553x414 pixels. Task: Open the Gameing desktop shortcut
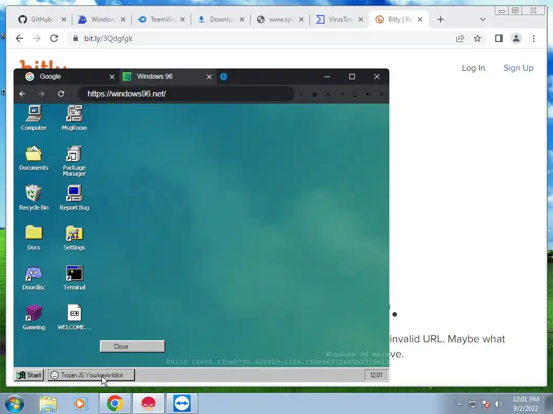34,318
